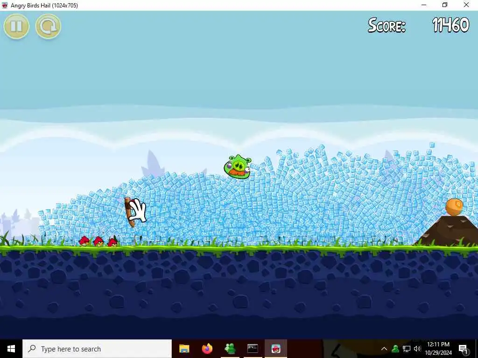Screen dimensions: 478x358
Task: Open the notification center icon
Action: [x=463, y=349]
